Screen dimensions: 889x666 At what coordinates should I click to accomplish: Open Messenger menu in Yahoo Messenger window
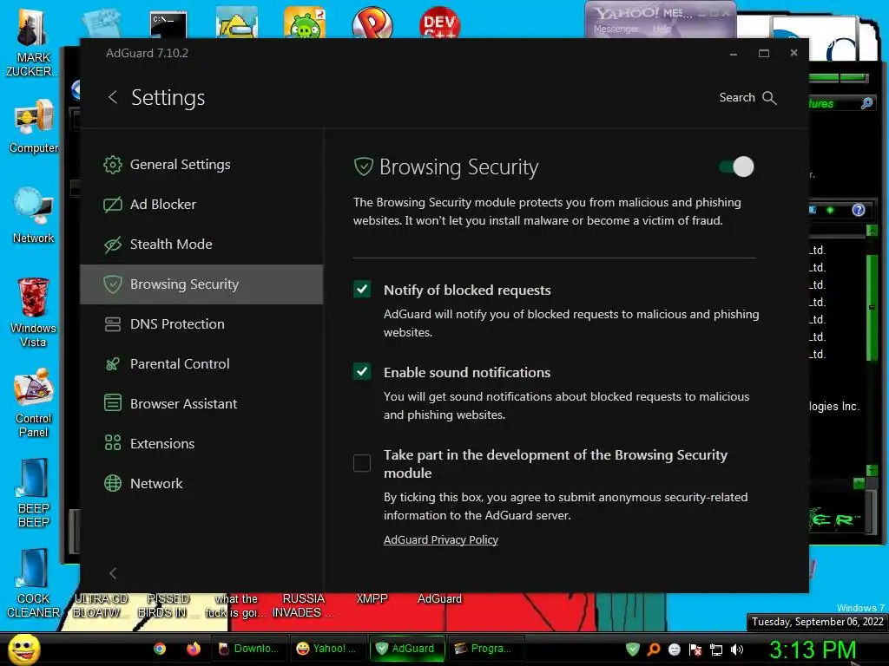click(616, 29)
